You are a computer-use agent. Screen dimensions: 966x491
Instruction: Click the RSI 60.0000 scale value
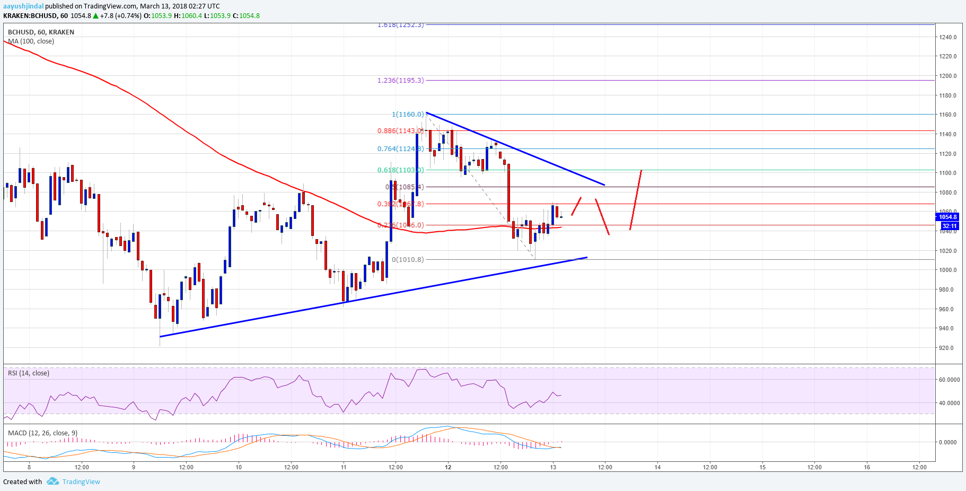point(949,380)
